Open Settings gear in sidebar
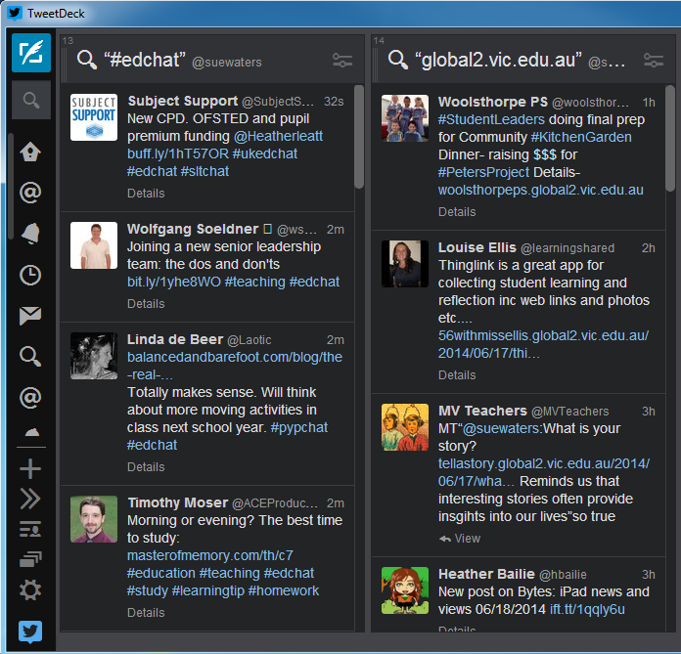Viewport: 681px width, 654px height. click(30, 590)
